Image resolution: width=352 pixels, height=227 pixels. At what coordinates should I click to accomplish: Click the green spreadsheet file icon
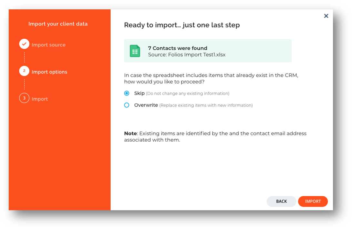pos(135,51)
